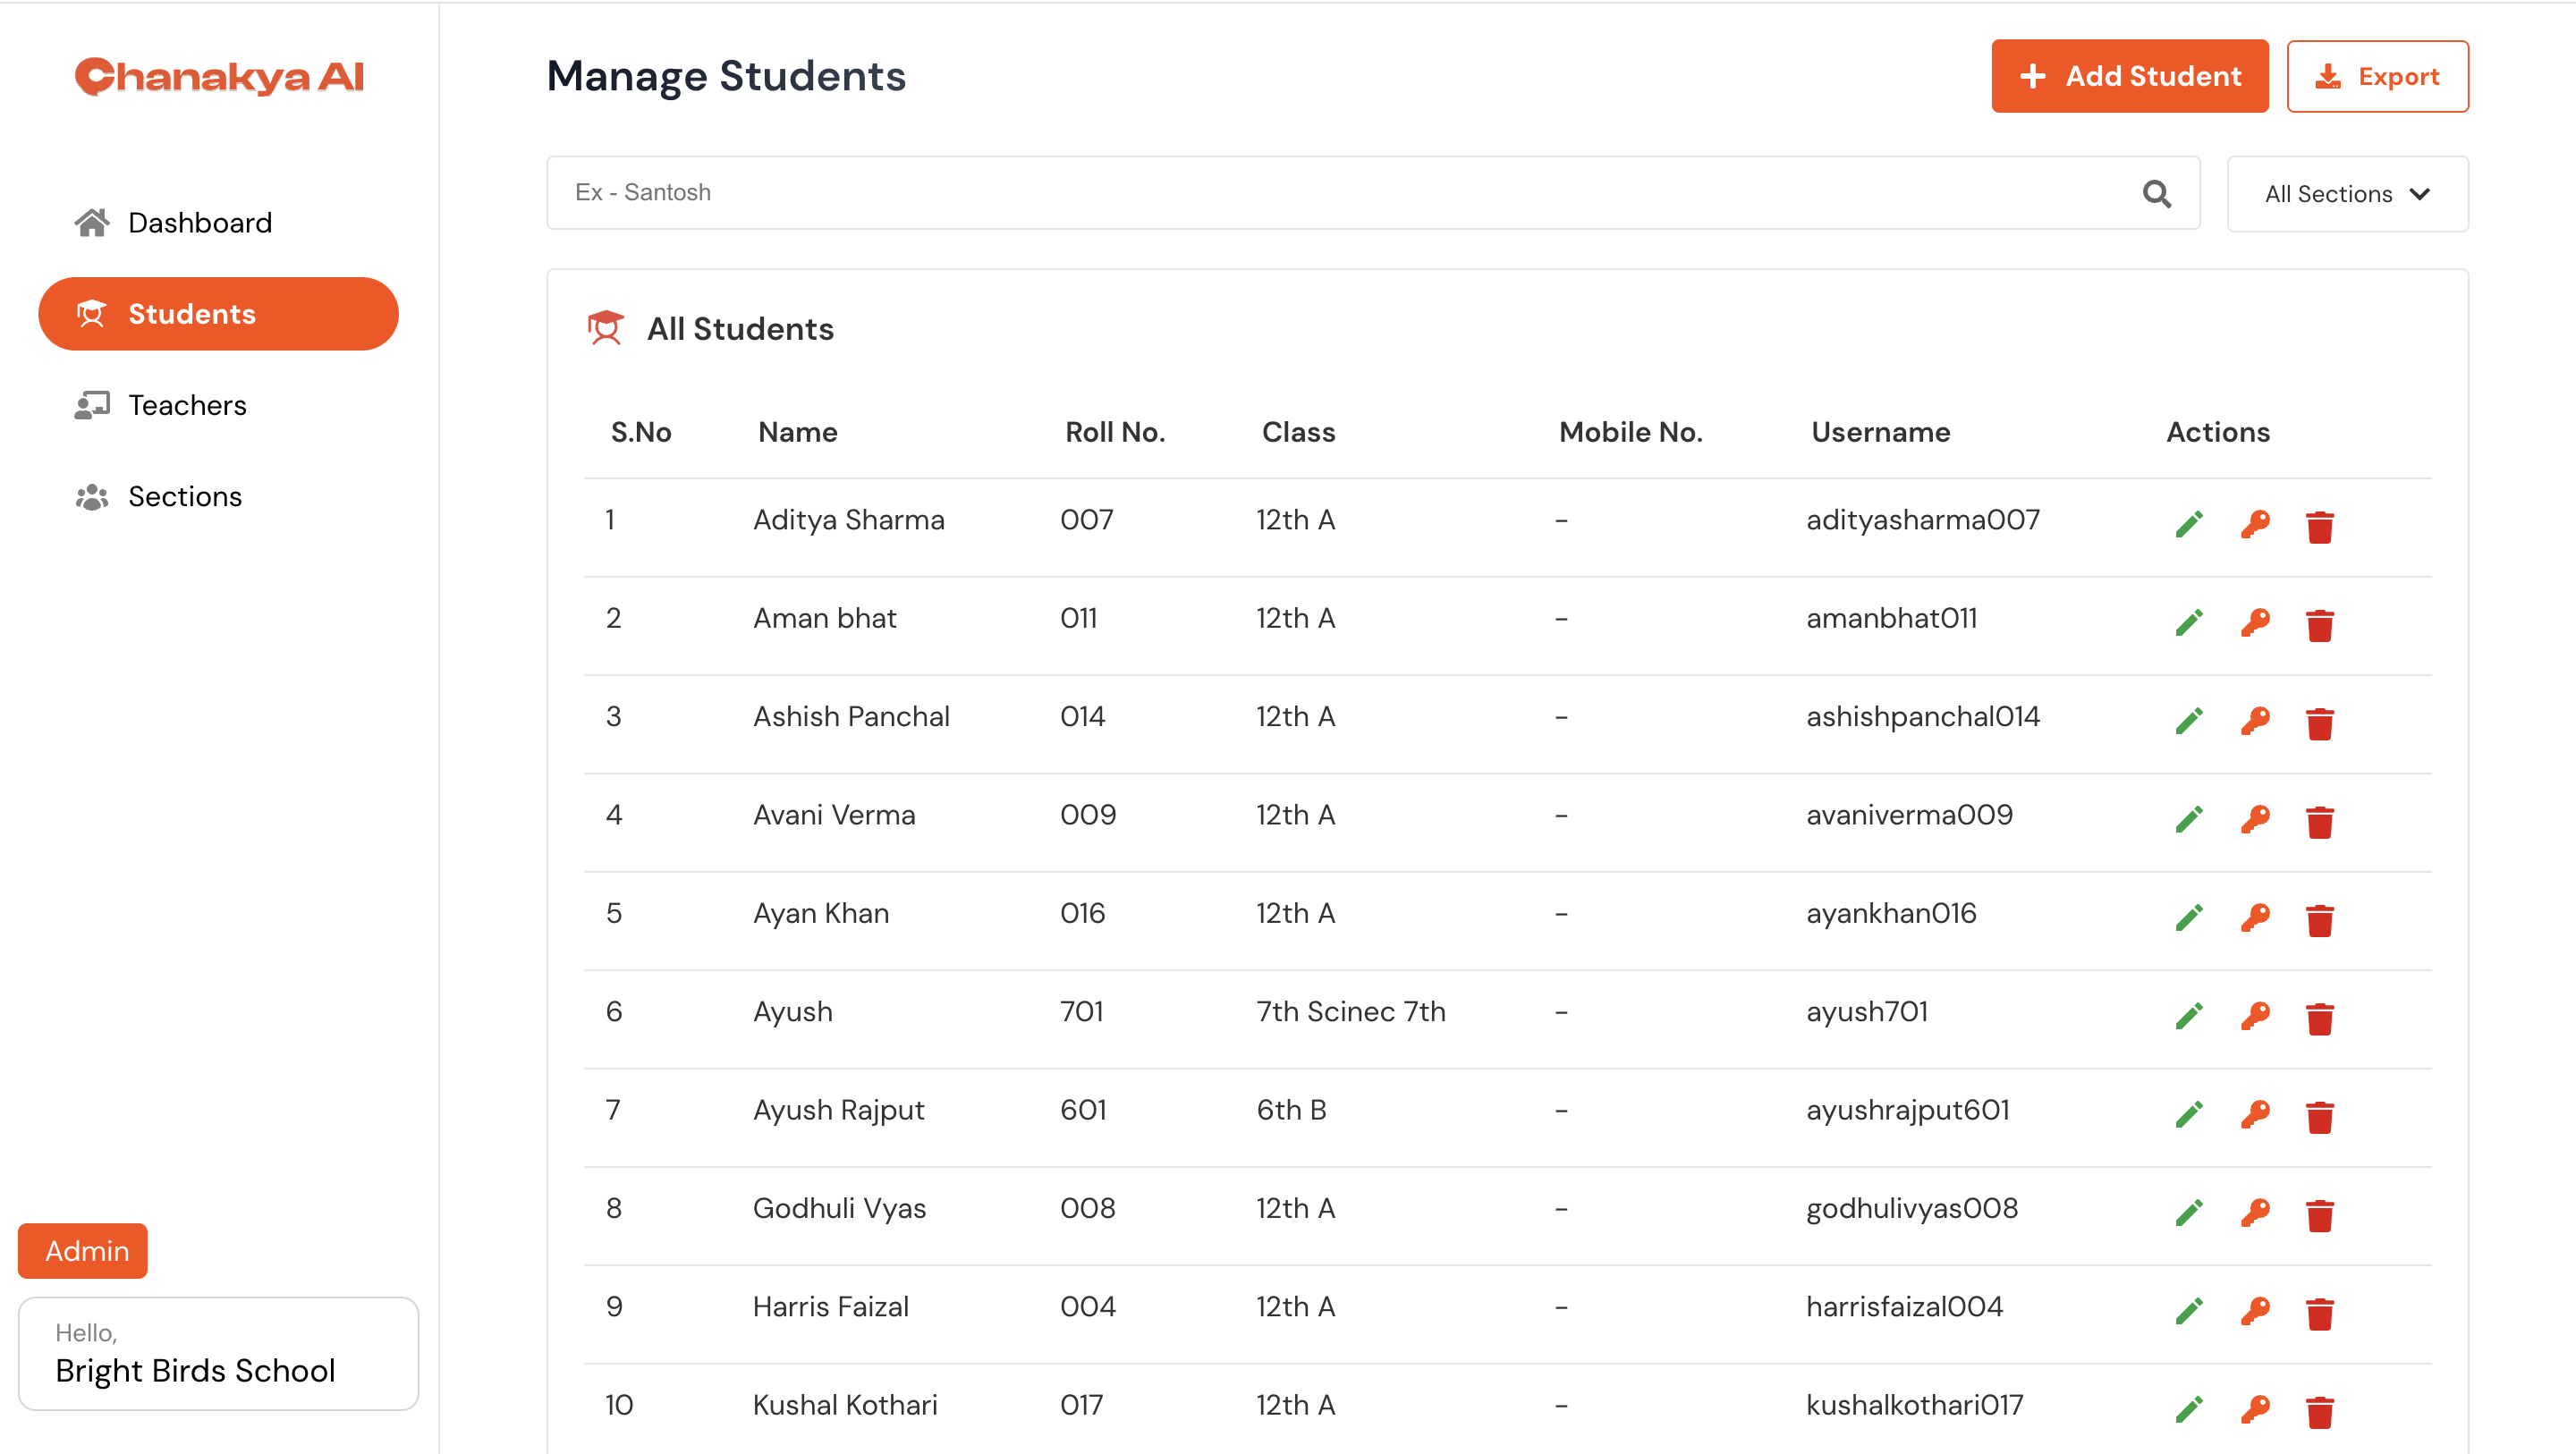
Task: Click the search magnifier icon
Action: (x=2157, y=193)
